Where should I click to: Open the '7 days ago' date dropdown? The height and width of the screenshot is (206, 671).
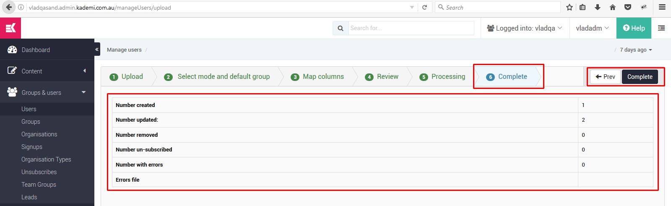[x=636, y=50]
